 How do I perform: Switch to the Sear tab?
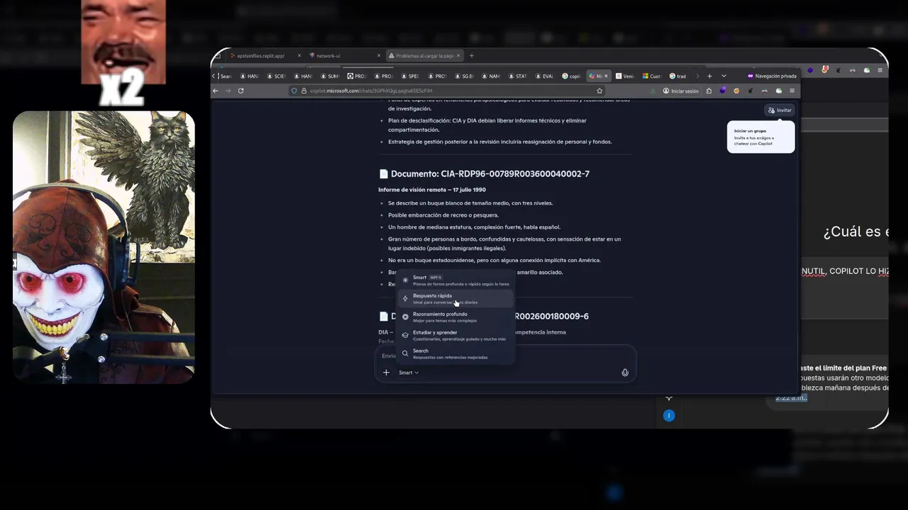pos(224,76)
